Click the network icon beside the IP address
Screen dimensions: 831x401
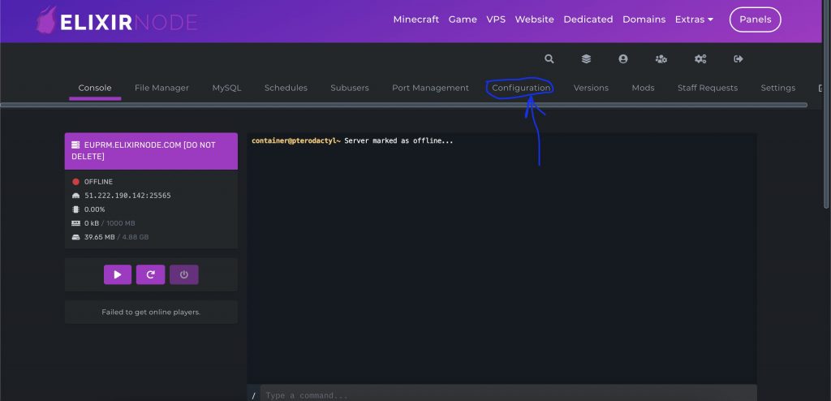click(75, 195)
